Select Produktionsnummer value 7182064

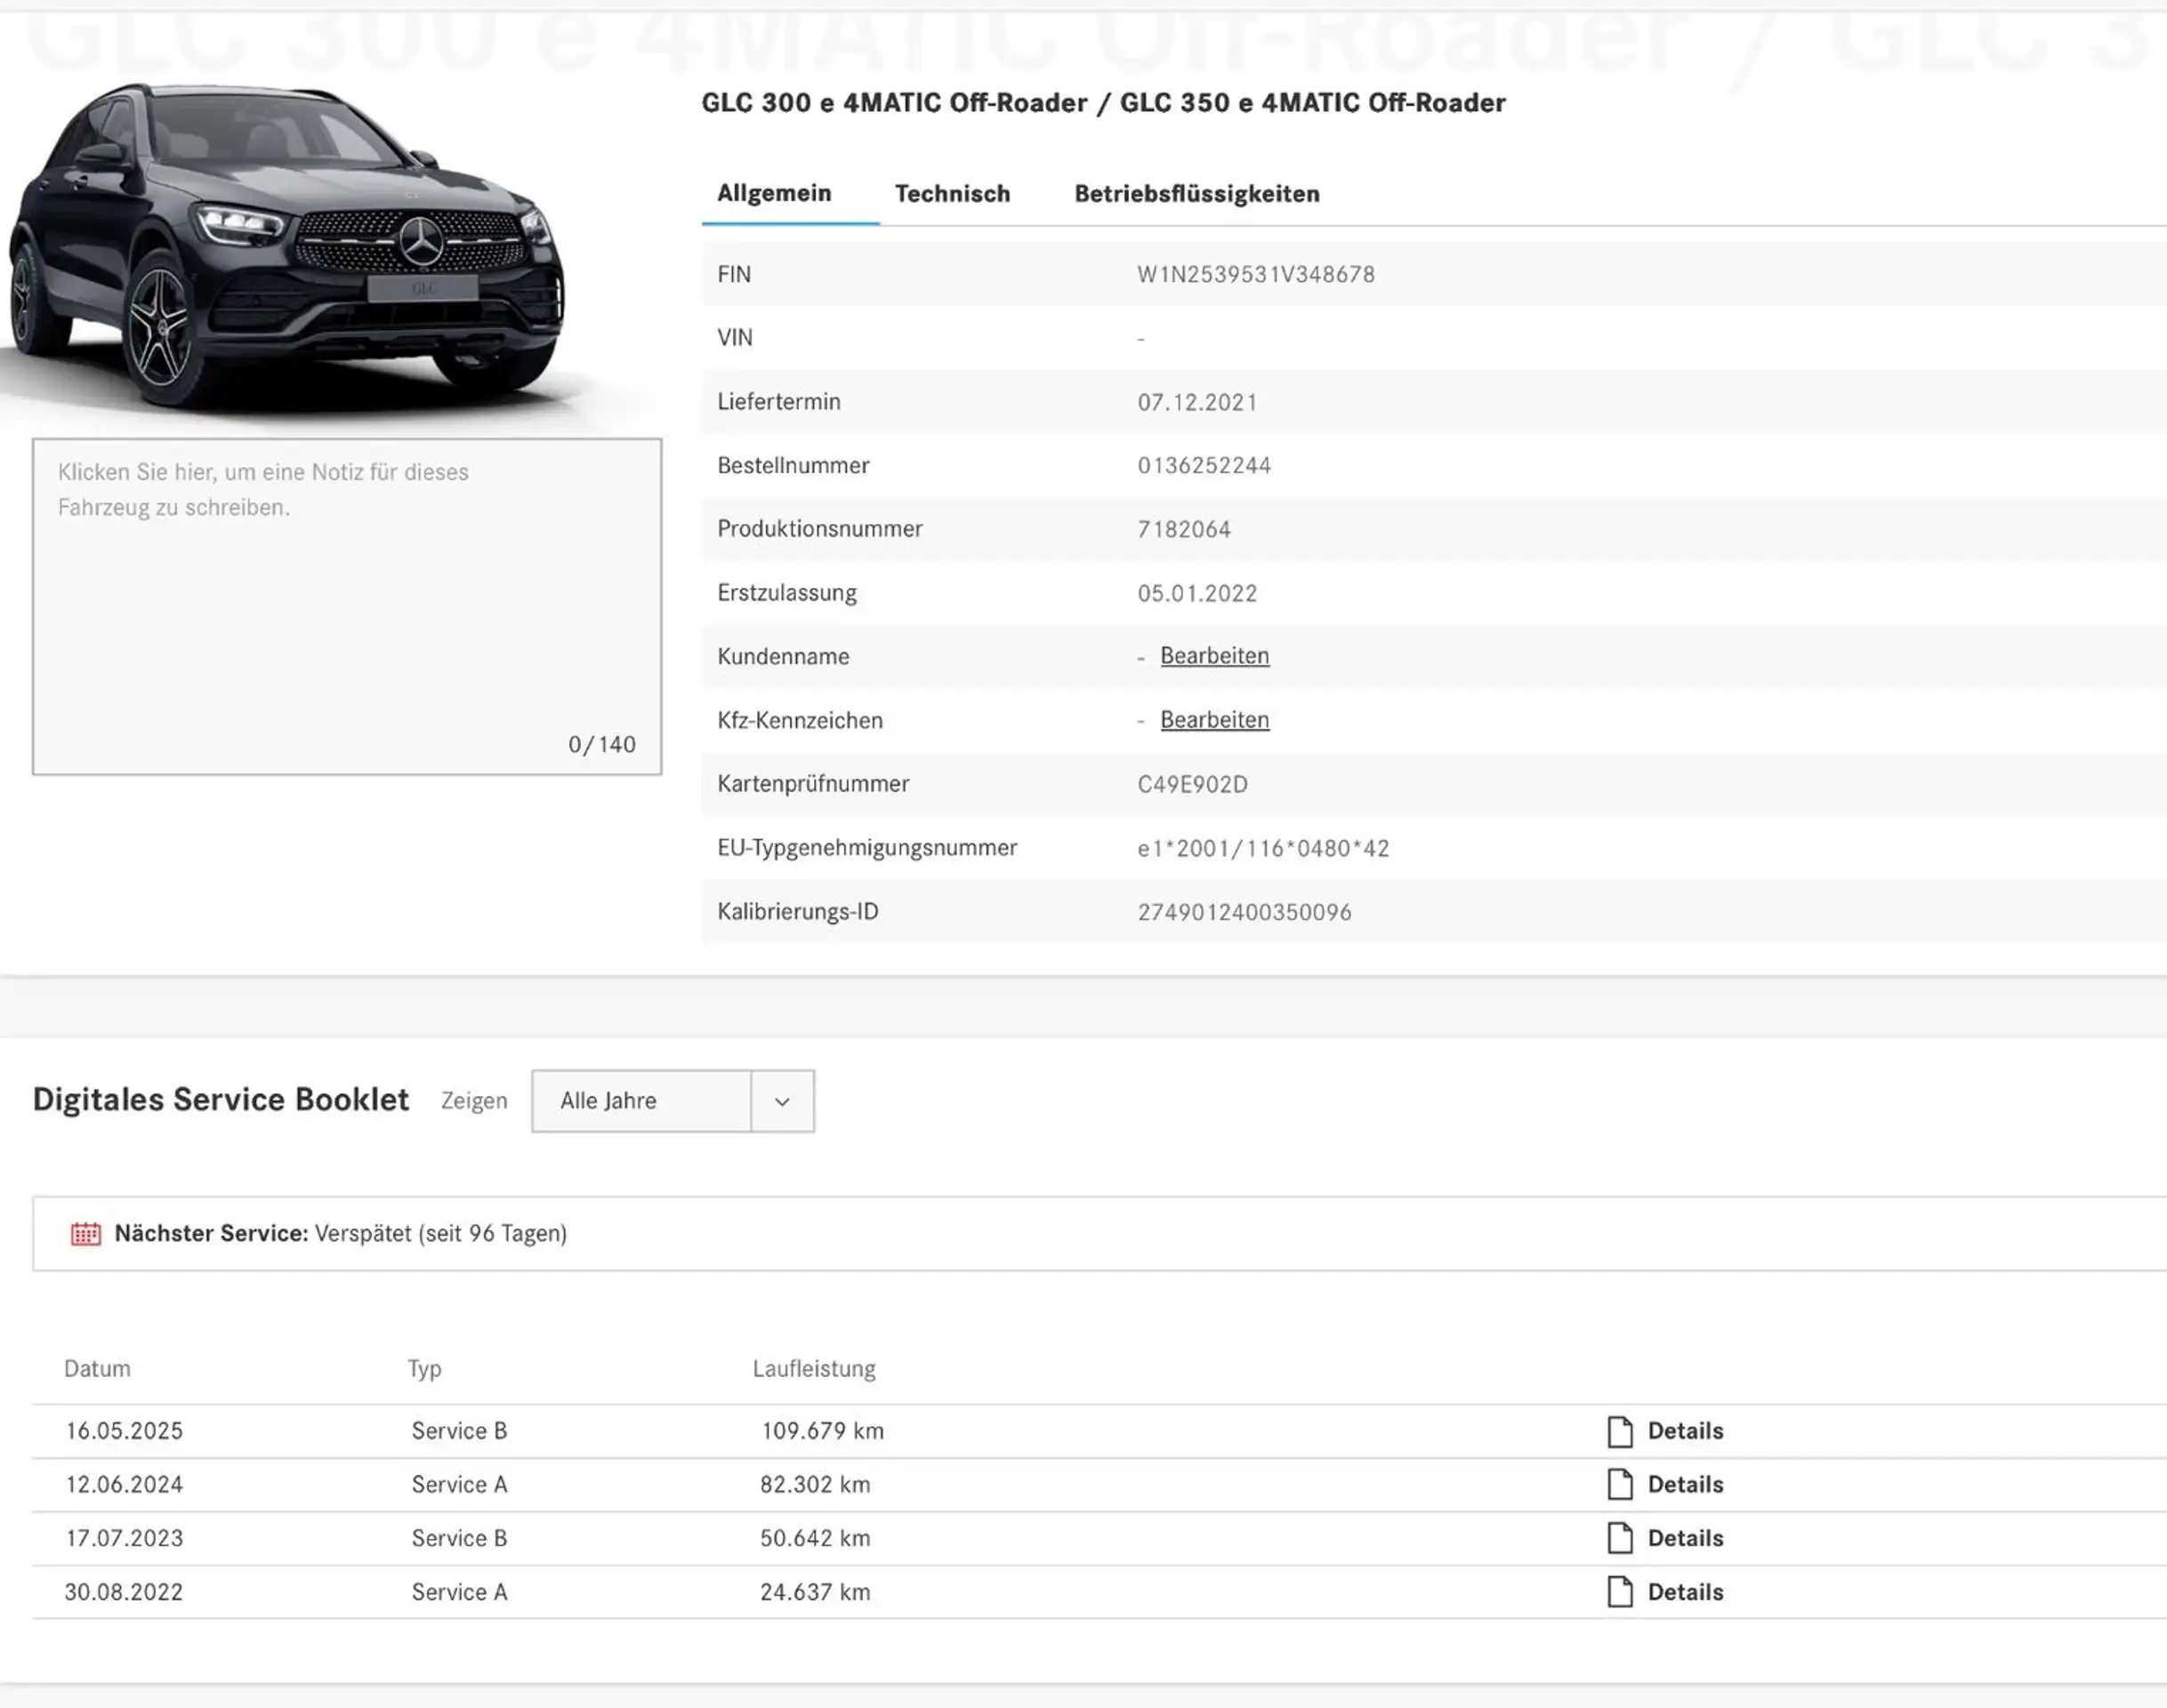pos(1184,529)
